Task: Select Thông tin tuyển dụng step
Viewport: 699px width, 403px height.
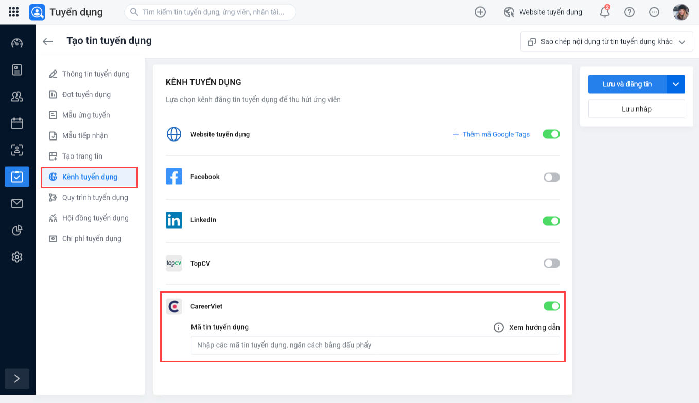Action: (90, 74)
